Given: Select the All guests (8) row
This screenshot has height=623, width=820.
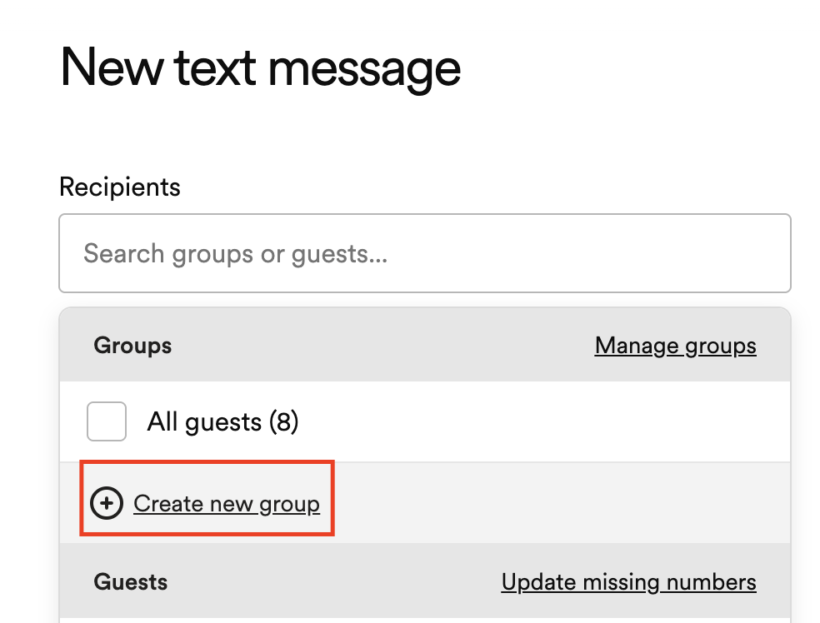Looking at the screenshot, I should (222, 421).
